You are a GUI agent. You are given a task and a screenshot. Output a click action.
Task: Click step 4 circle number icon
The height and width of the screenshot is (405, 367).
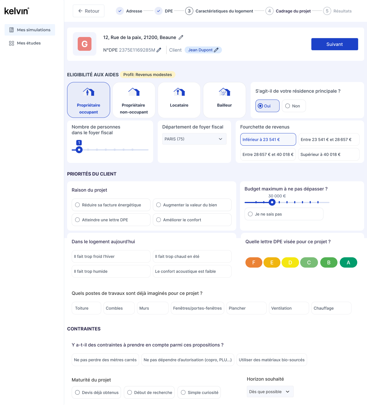point(269,11)
